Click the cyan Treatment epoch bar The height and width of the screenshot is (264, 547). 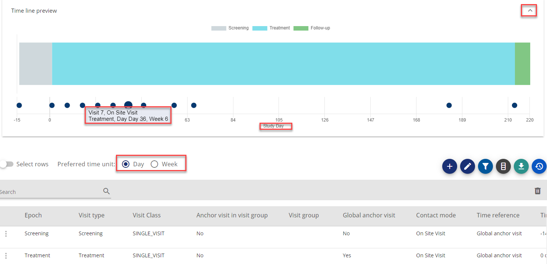(x=283, y=64)
